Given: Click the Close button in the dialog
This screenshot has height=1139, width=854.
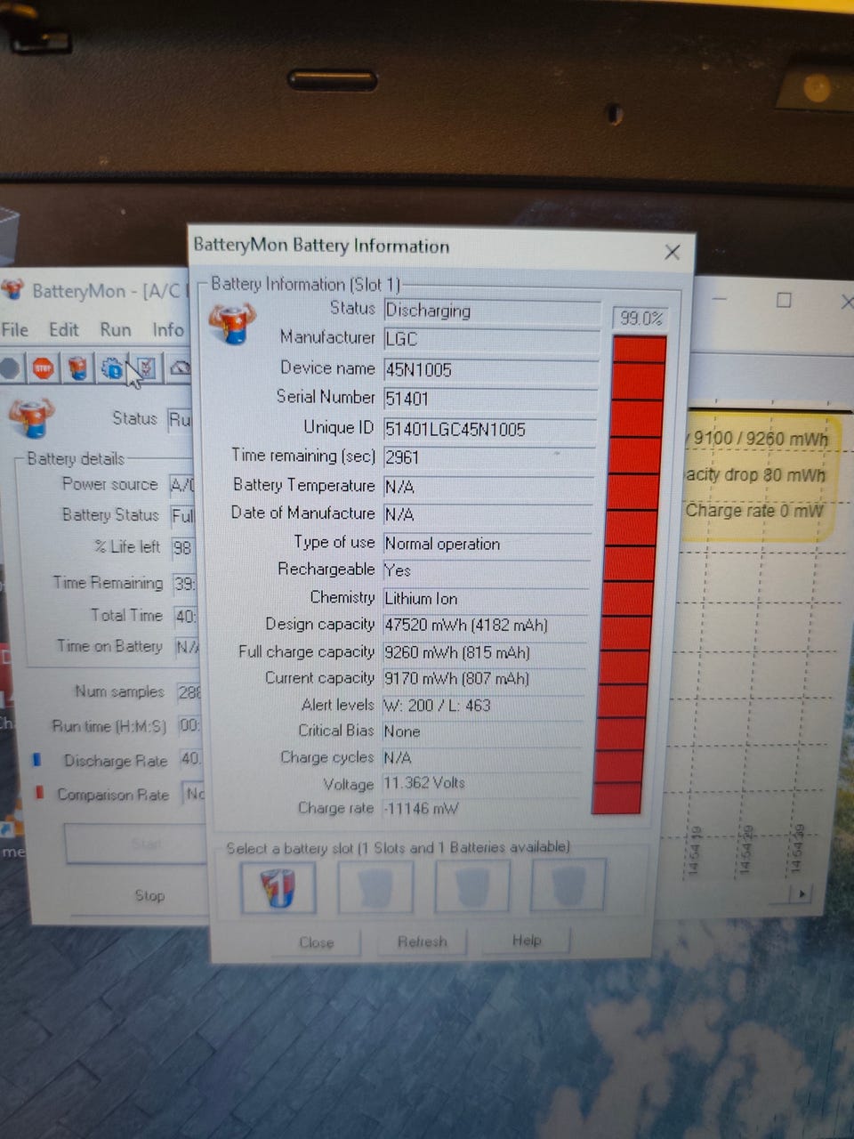Looking at the screenshot, I should pos(317,942).
